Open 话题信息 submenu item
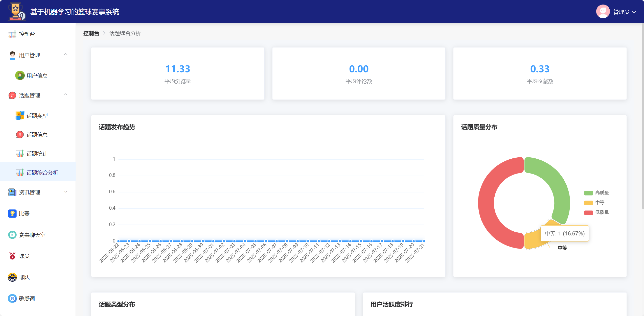Viewport: 644px width, 316px height. [x=38, y=135]
